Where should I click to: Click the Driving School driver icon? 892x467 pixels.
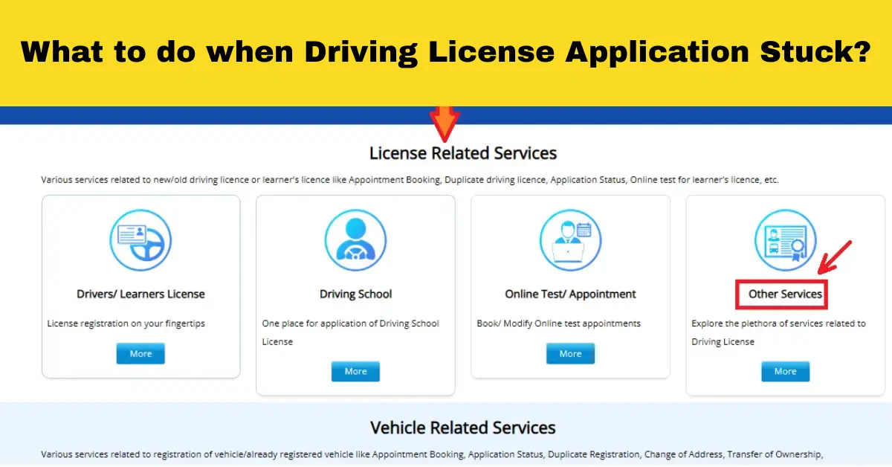(x=355, y=239)
